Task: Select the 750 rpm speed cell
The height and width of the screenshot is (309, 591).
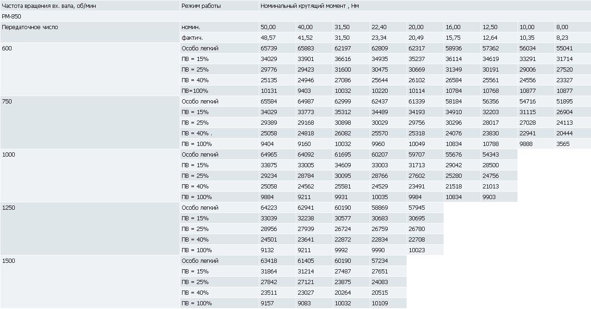Action: pyautogui.click(x=90, y=122)
